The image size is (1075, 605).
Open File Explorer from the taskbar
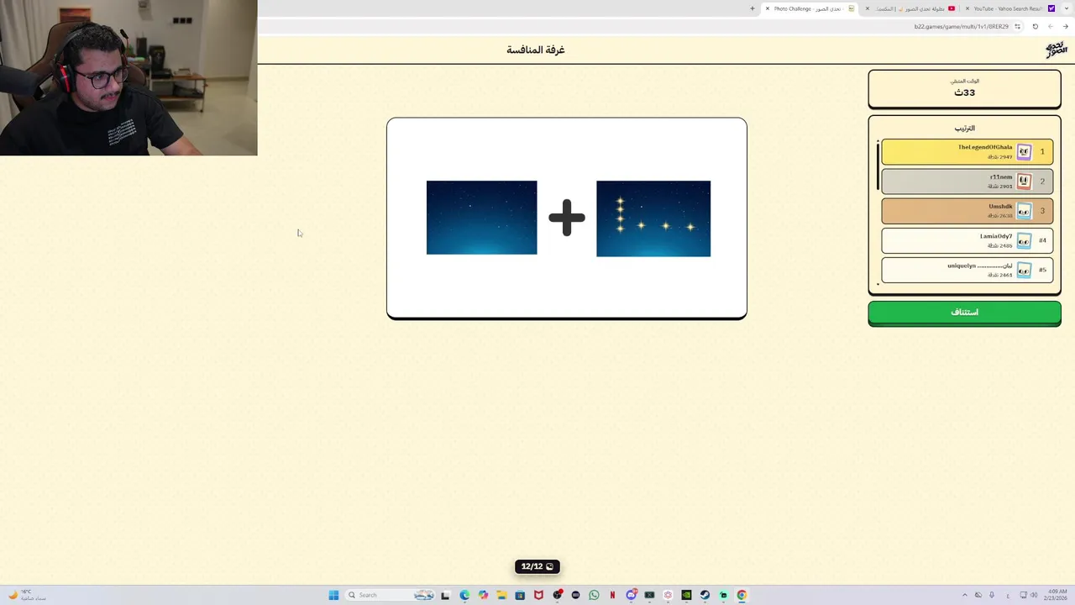[x=501, y=595]
